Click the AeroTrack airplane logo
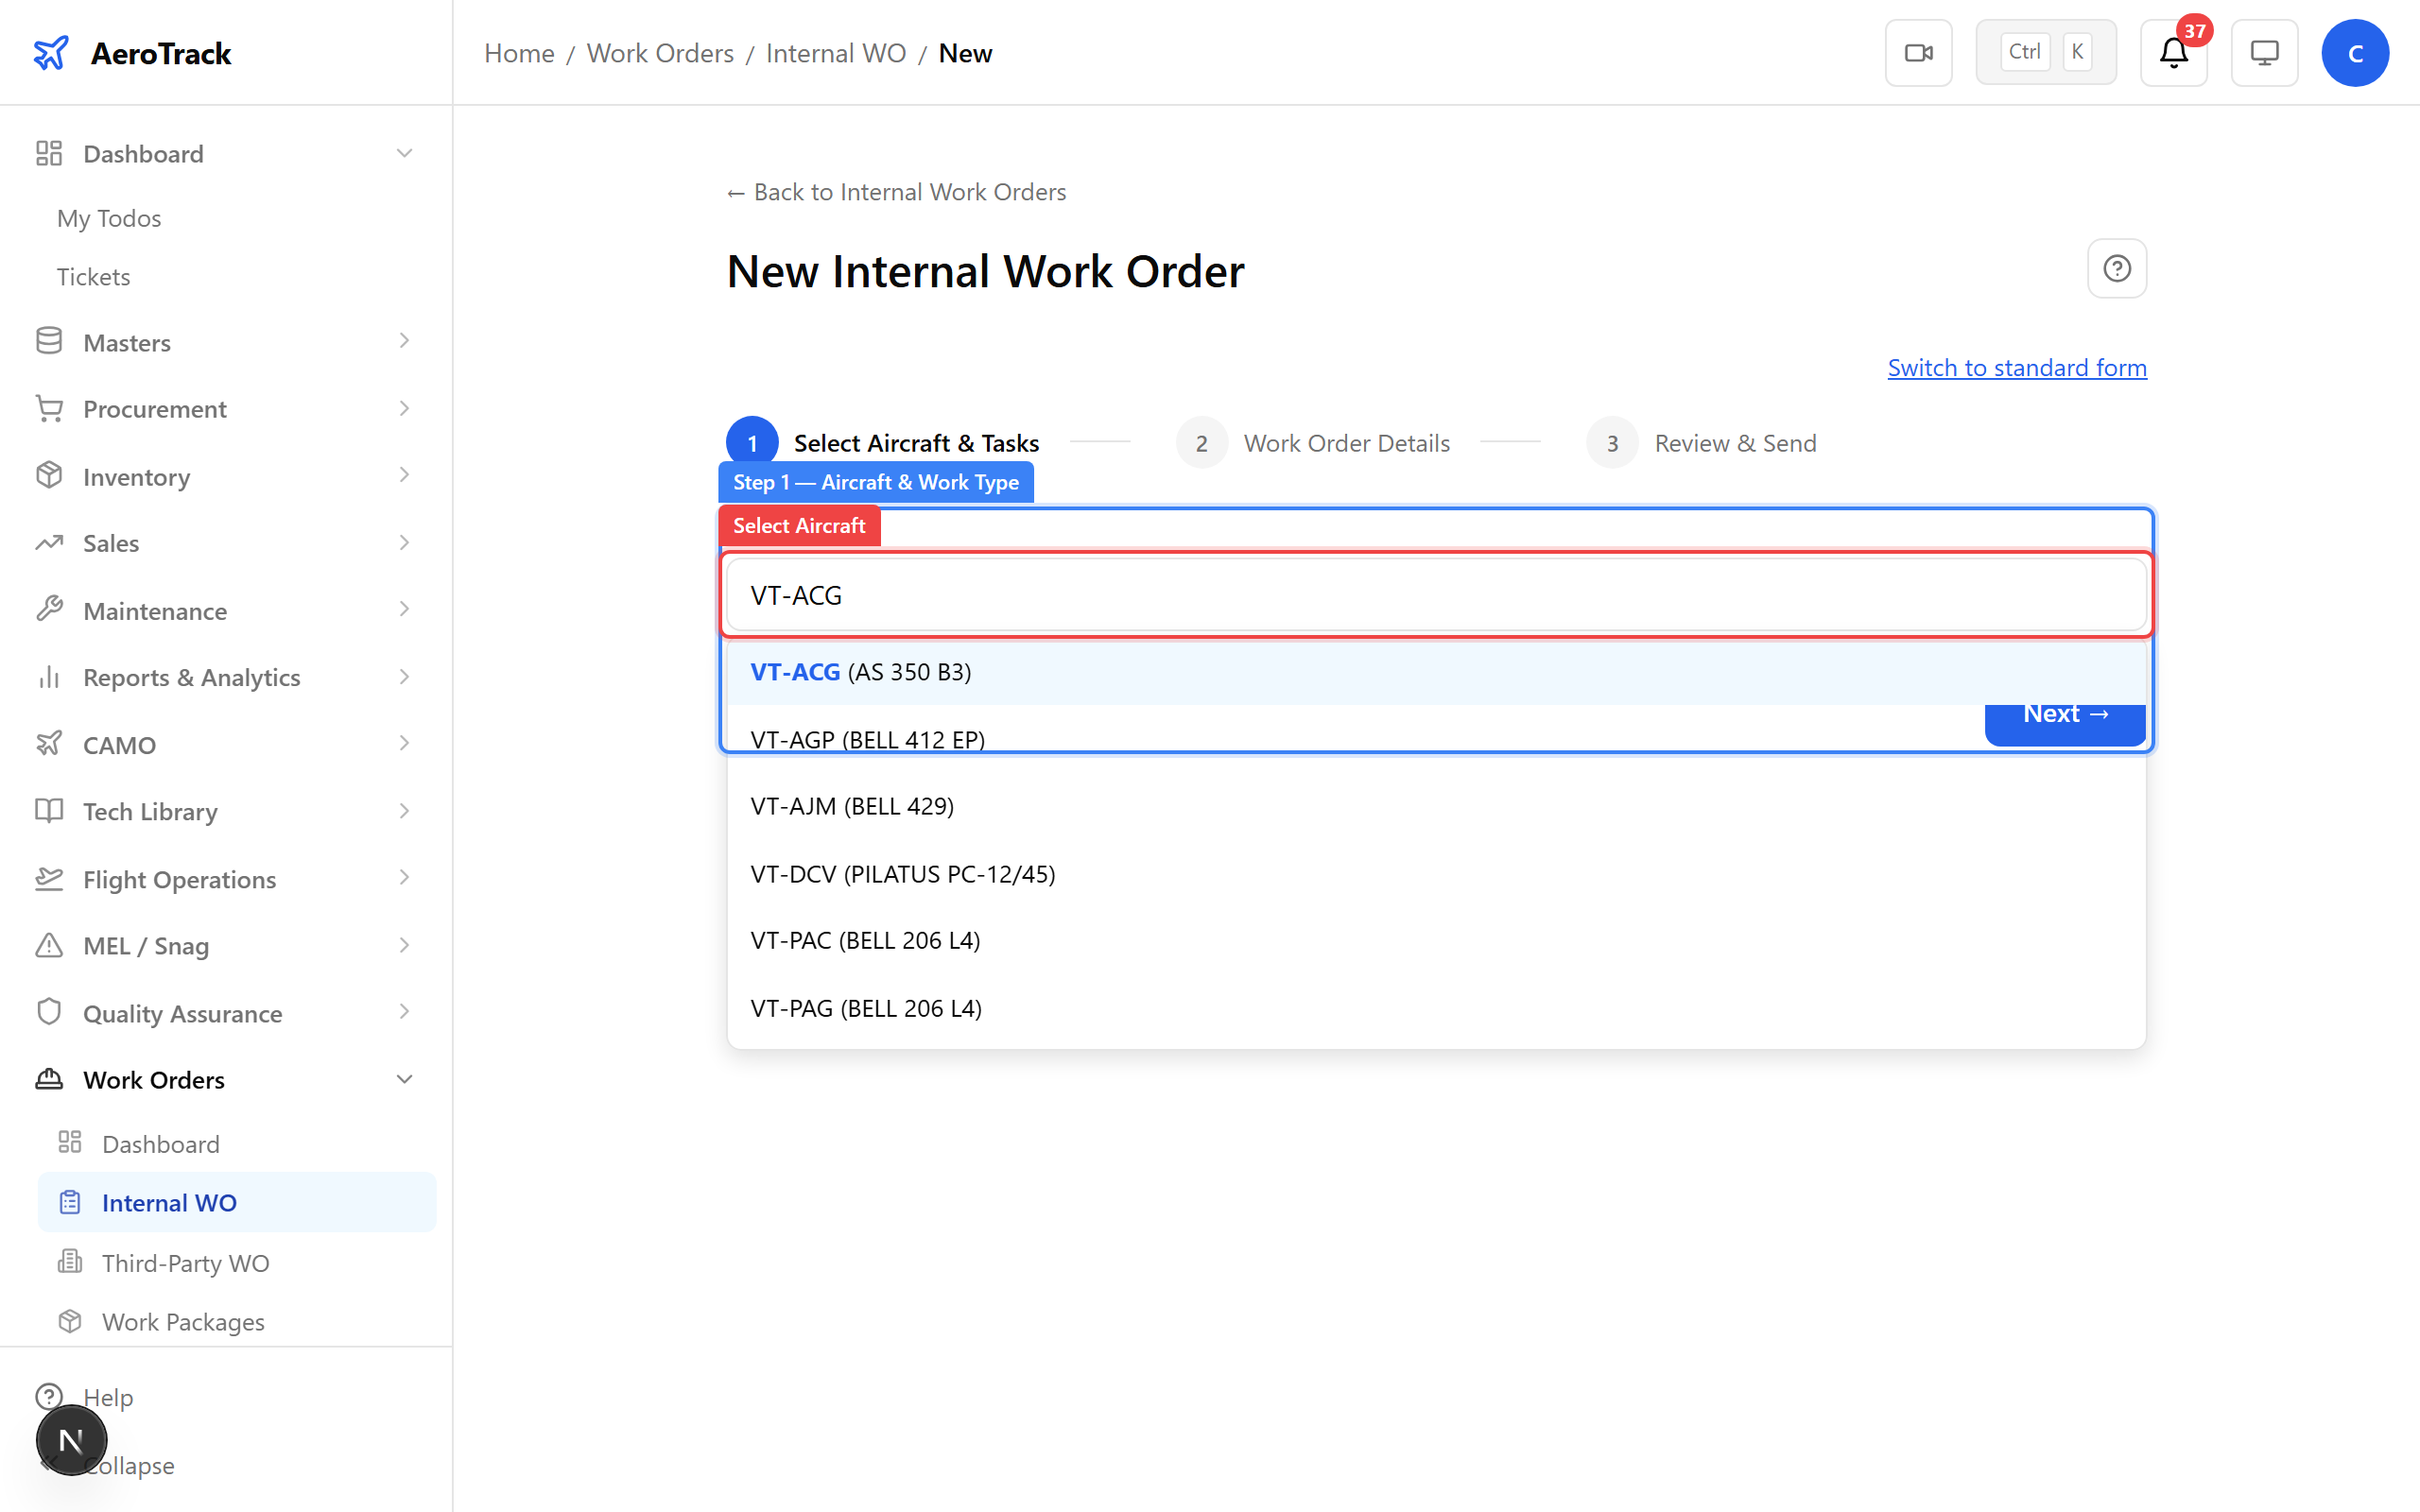The width and height of the screenshot is (2420, 1512). click(x=51, y=53)
